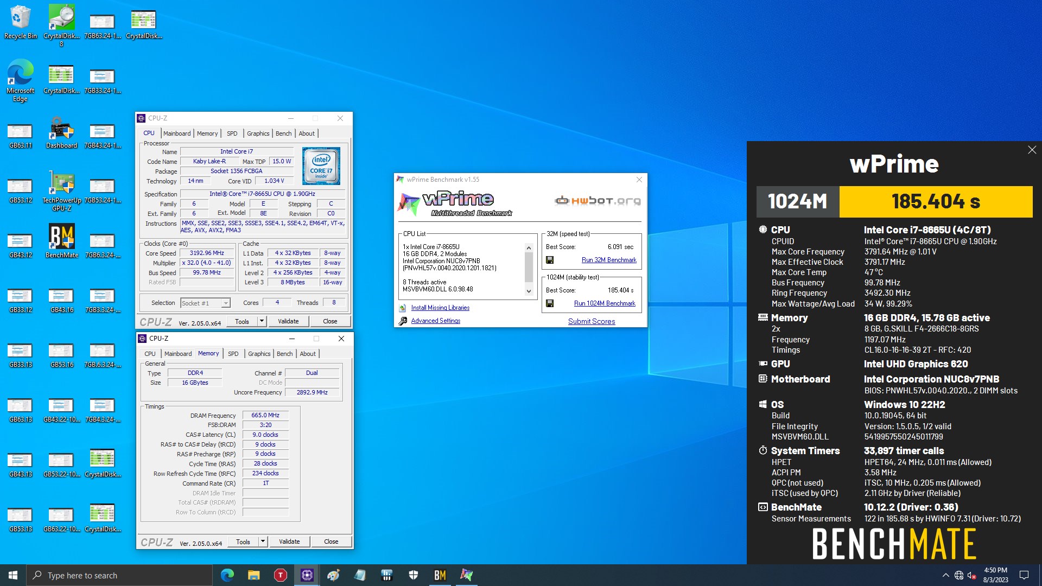The width and height of the screenshot is (1042, 586).
Task: Run the 1024M Benchmark in wPrime
Action: [x=605, y=303]
